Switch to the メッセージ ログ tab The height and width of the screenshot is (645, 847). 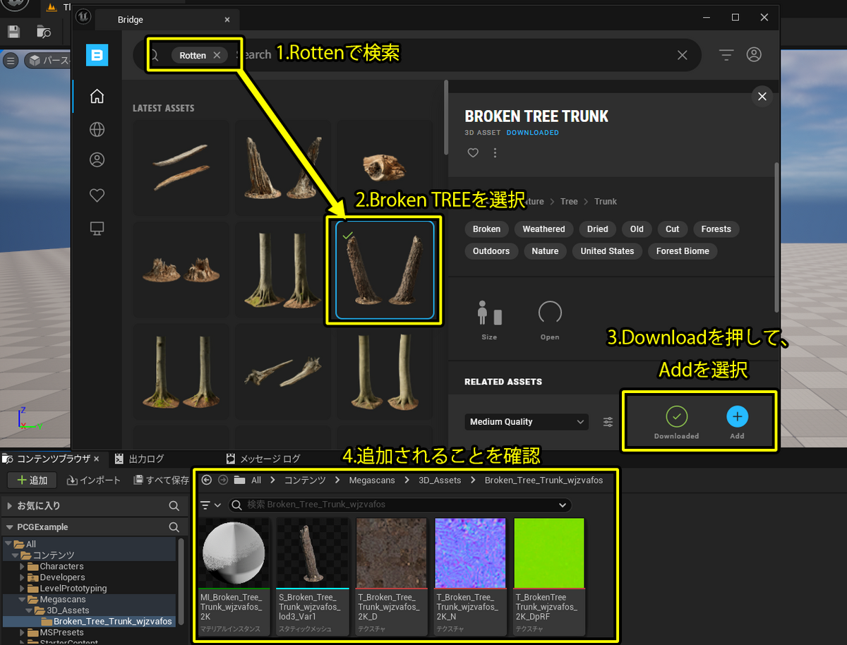[x=263, y=459]
